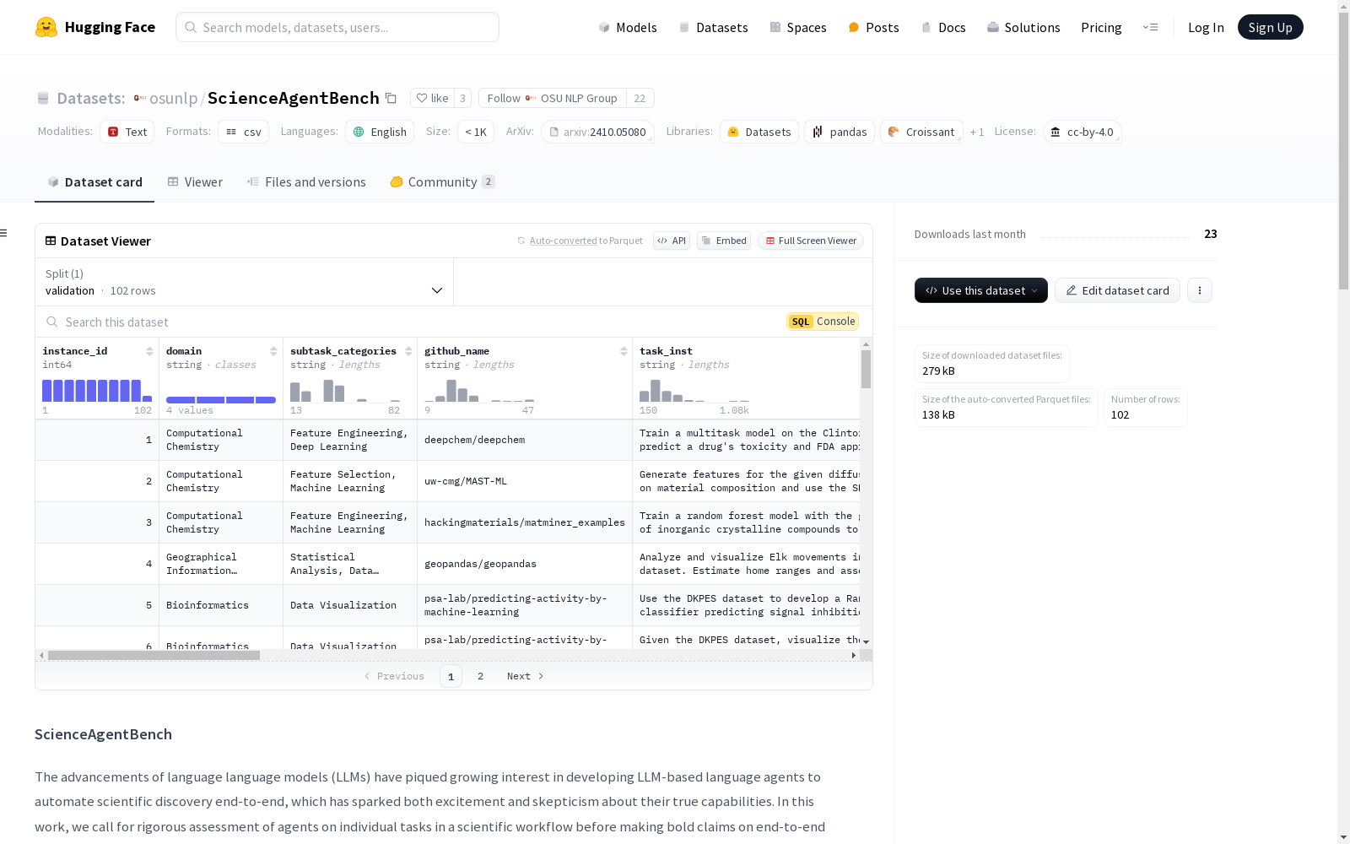Follow OSU NLP Group
The width and height of the screenshot is (1350, 844).
(552, 98)
